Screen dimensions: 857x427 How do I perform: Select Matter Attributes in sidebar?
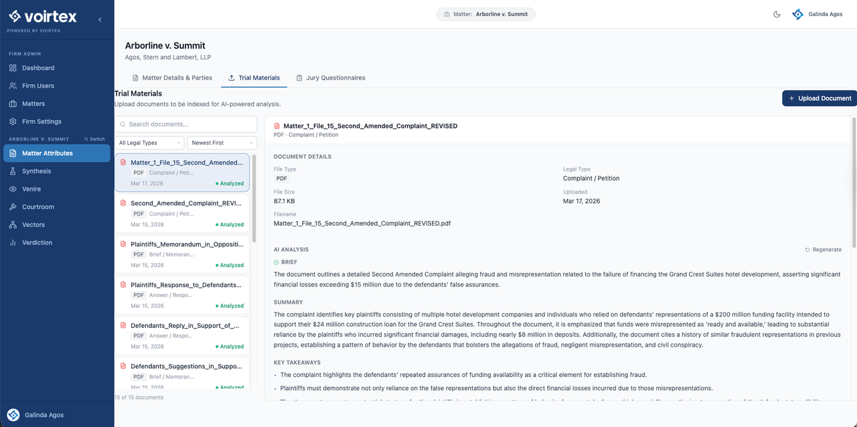(57, 153)
